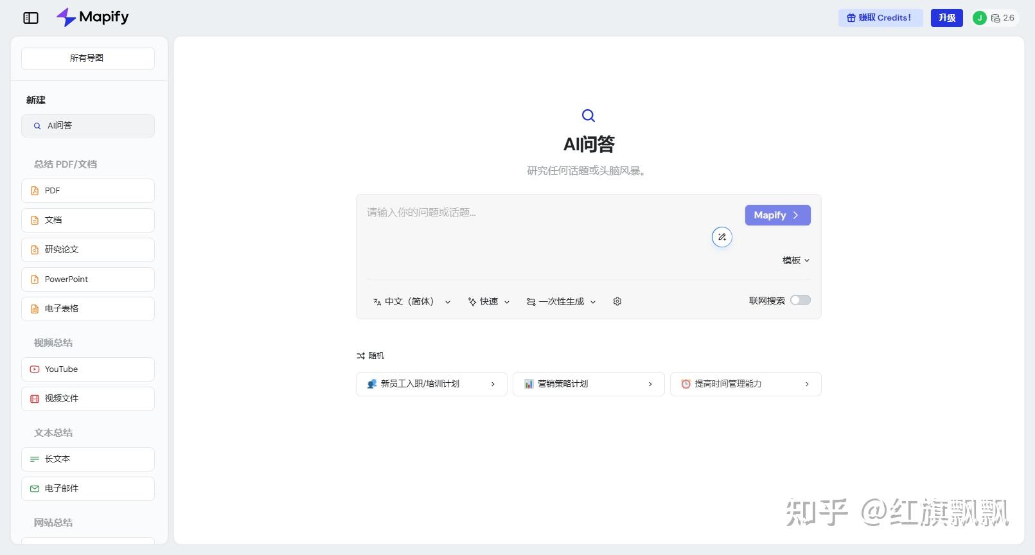Choose the 新员工入职/培训计划 suggestion
The image size is (1035, 555).
click(x=432, y=384)
